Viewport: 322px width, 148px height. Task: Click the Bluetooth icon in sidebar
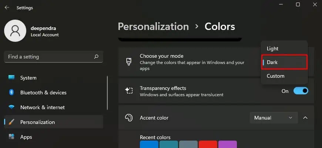pos(11,92)
